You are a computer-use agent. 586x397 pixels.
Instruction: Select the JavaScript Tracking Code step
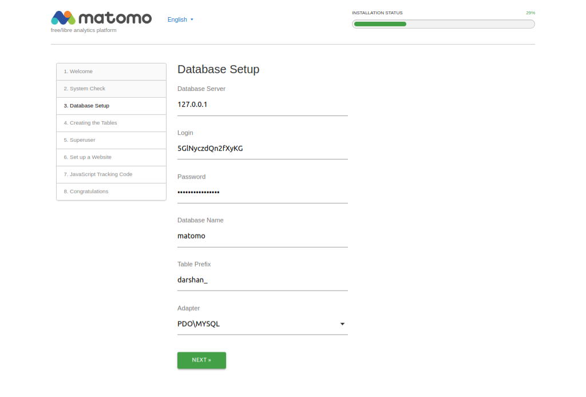pyautogui.click(x=112, y=175)
